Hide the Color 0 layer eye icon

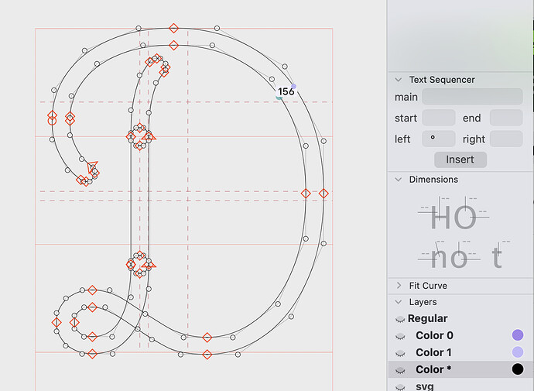[x=400, y=336]
